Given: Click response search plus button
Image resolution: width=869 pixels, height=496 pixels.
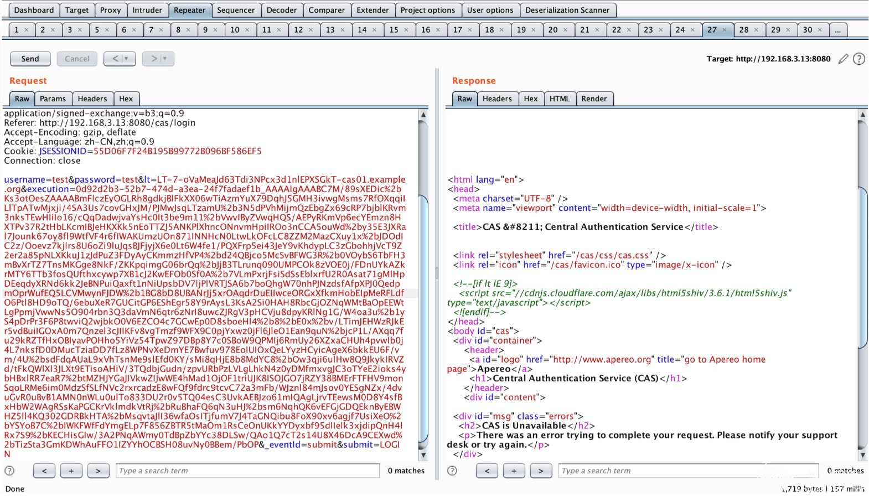Looking at the screenshot, I should coord(514,471).
